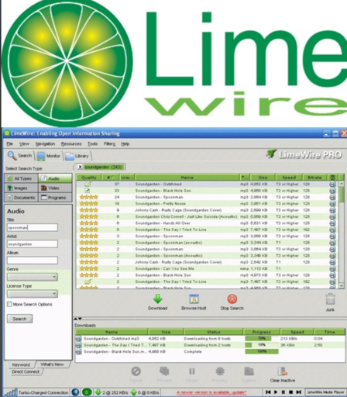Click the Album input field
Image resolution: width=347 pixels, height=397 pixels.
[x=33, y=261]
